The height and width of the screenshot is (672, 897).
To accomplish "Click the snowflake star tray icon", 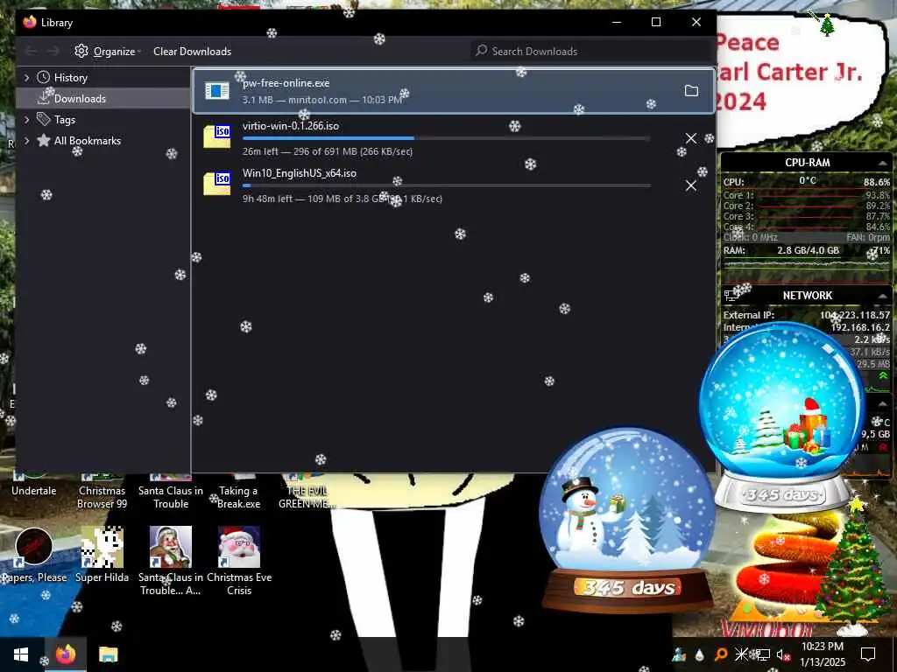I will pyautogui.click(x=741, y=654).
